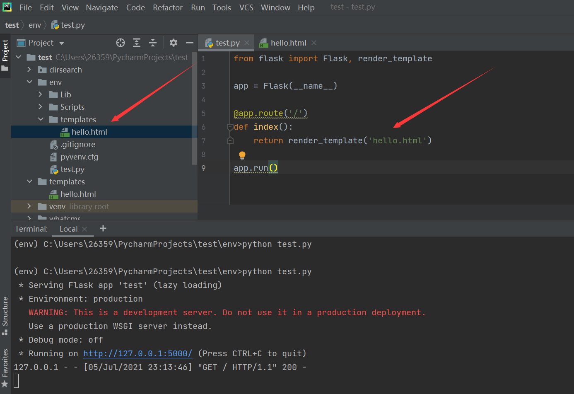Click line number 9 in the gutter
Image resolution: width=574 pixels, height=394 pixels.
click(x=203, y=168)
